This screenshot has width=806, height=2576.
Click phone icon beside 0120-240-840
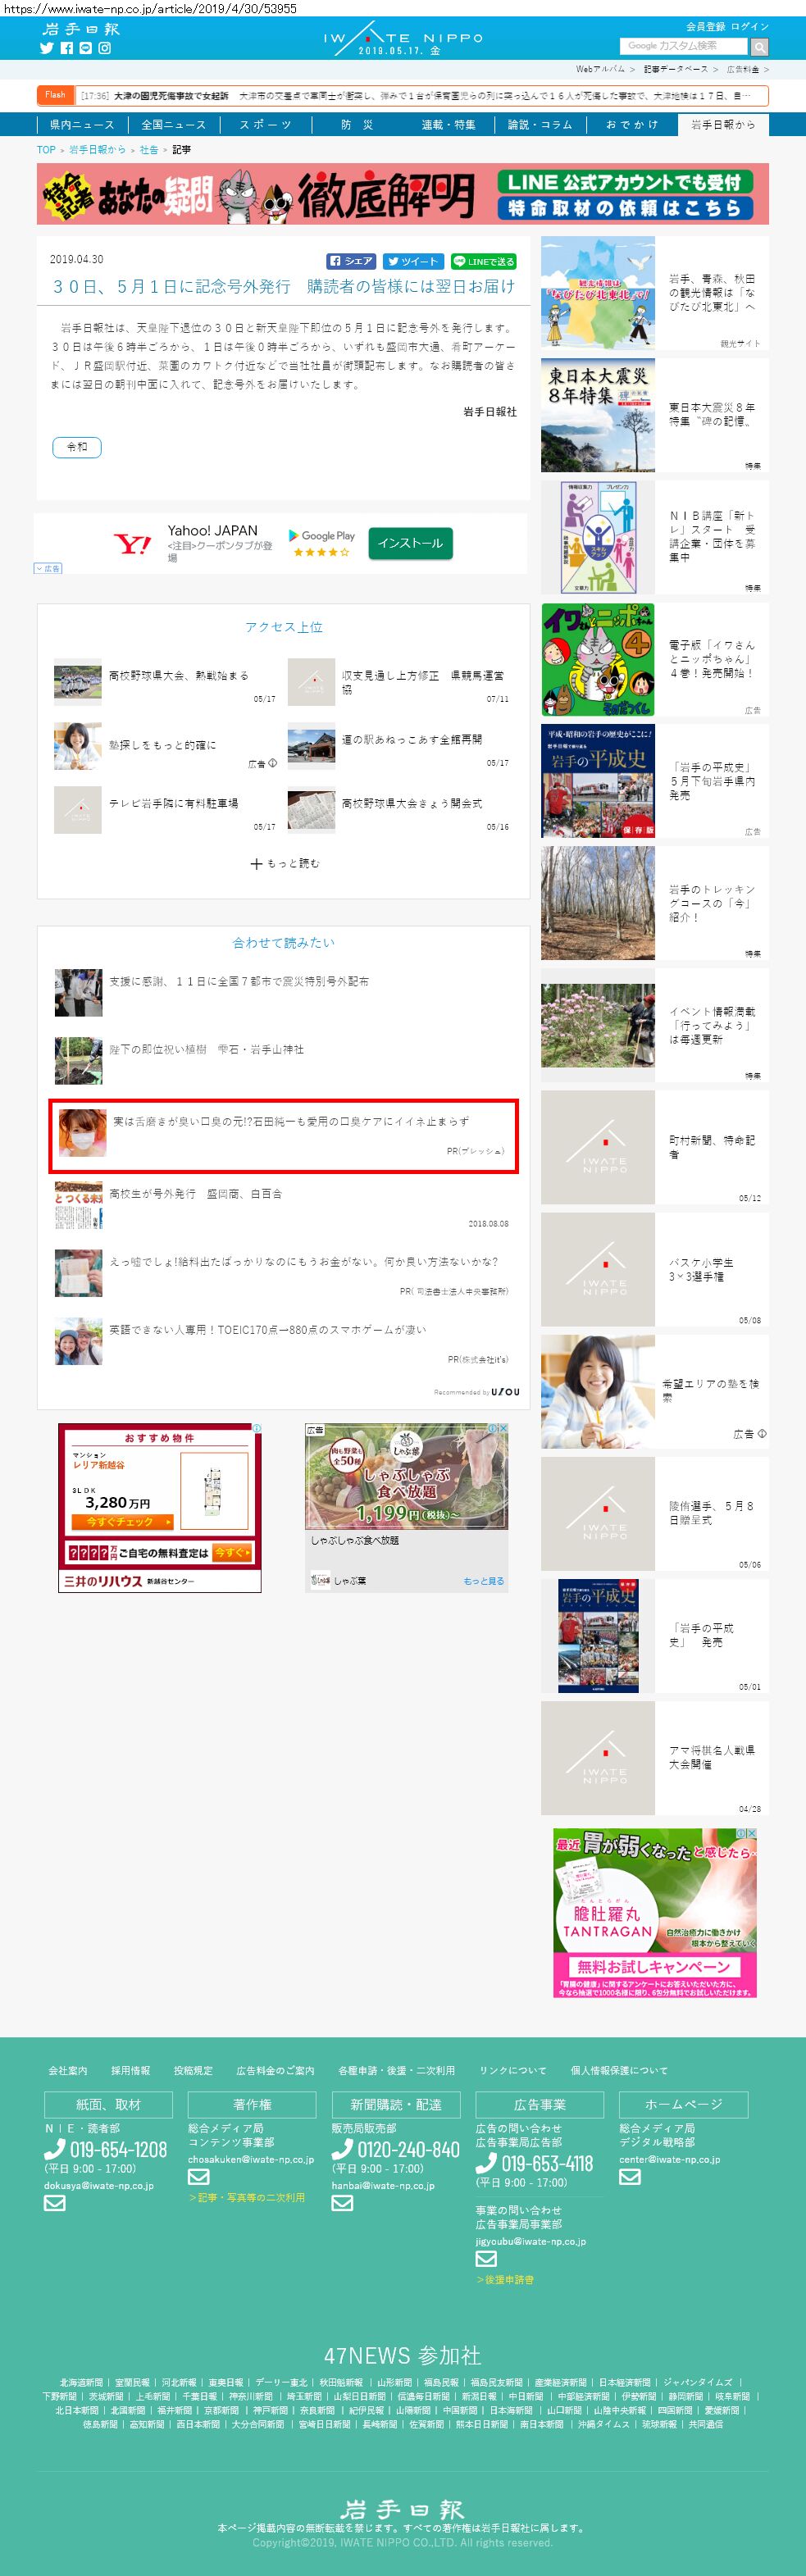click(x=342, y=2149)
